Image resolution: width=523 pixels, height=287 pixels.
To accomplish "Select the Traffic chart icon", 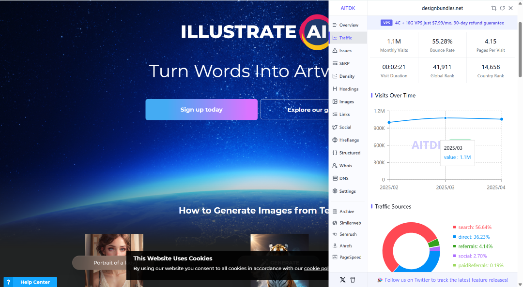I will point(335,38).
